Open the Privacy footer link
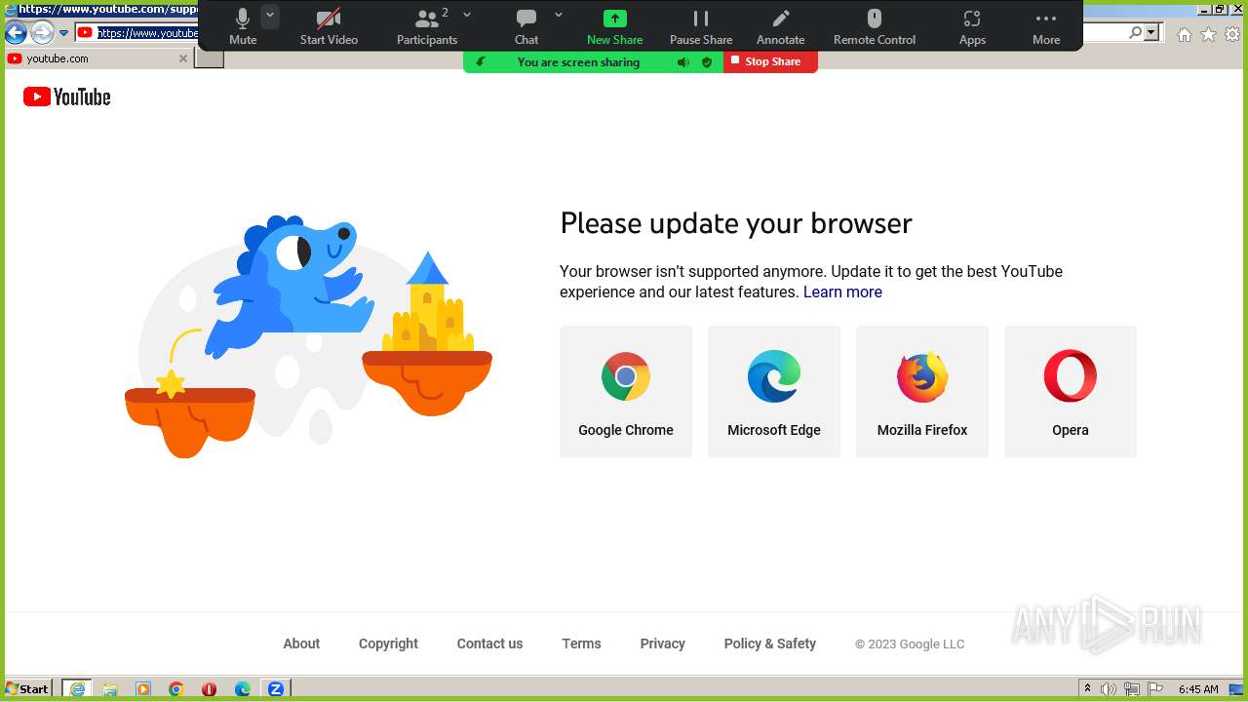This screenshot has height=702, width=1248. tap(663, 643)
